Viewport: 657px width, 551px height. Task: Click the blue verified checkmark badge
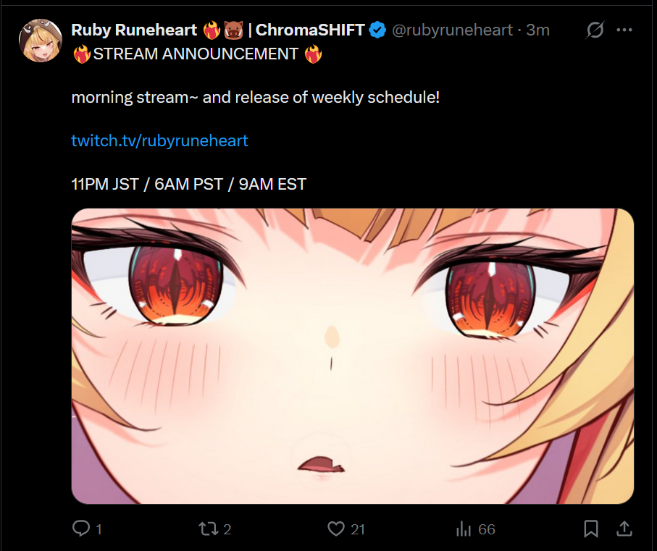[x=378, y=30]
